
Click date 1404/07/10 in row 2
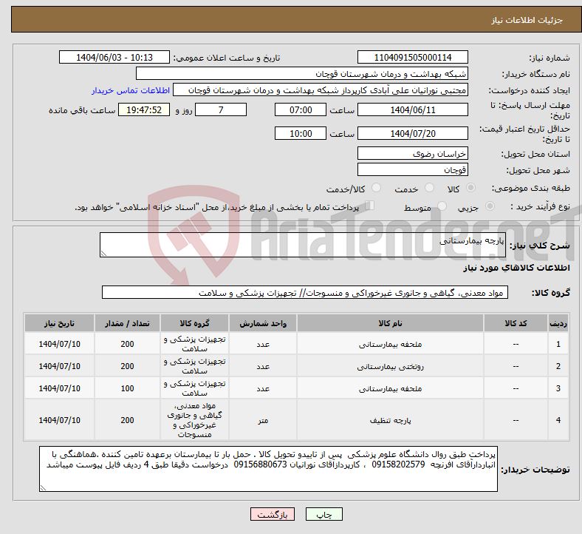click(59, 367)
